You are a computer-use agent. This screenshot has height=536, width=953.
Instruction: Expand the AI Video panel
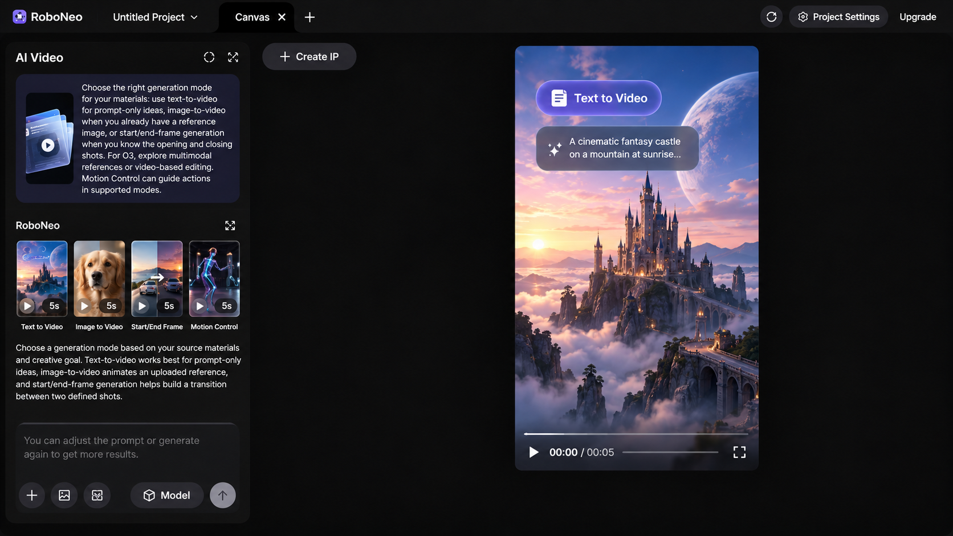(x=233, y=57)
